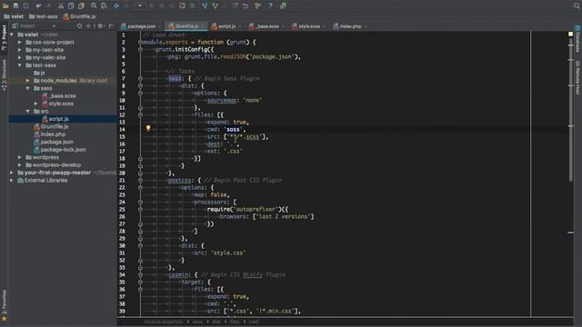Switch to index.php editor tab
Screen dimensions: 582x327
349,26
